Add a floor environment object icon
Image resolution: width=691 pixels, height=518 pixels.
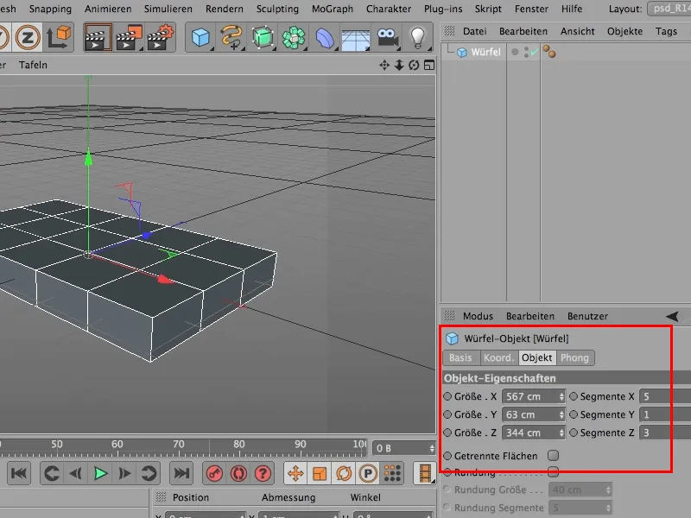click(356, 39)
